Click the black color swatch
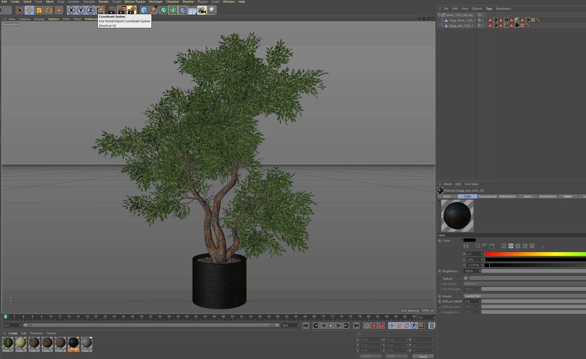This screenshot has width=586, height=359. pyautogui.click(x=470, y=240)
